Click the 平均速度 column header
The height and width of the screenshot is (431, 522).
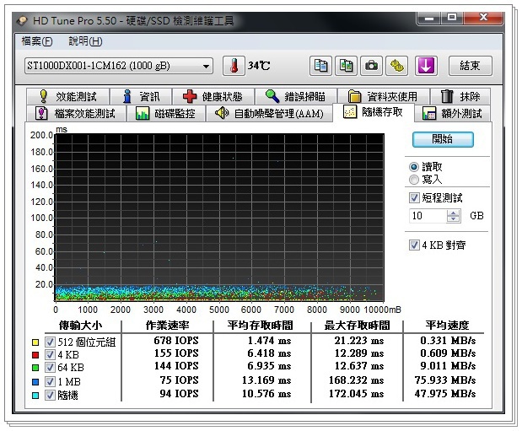(x=447, y=325)
